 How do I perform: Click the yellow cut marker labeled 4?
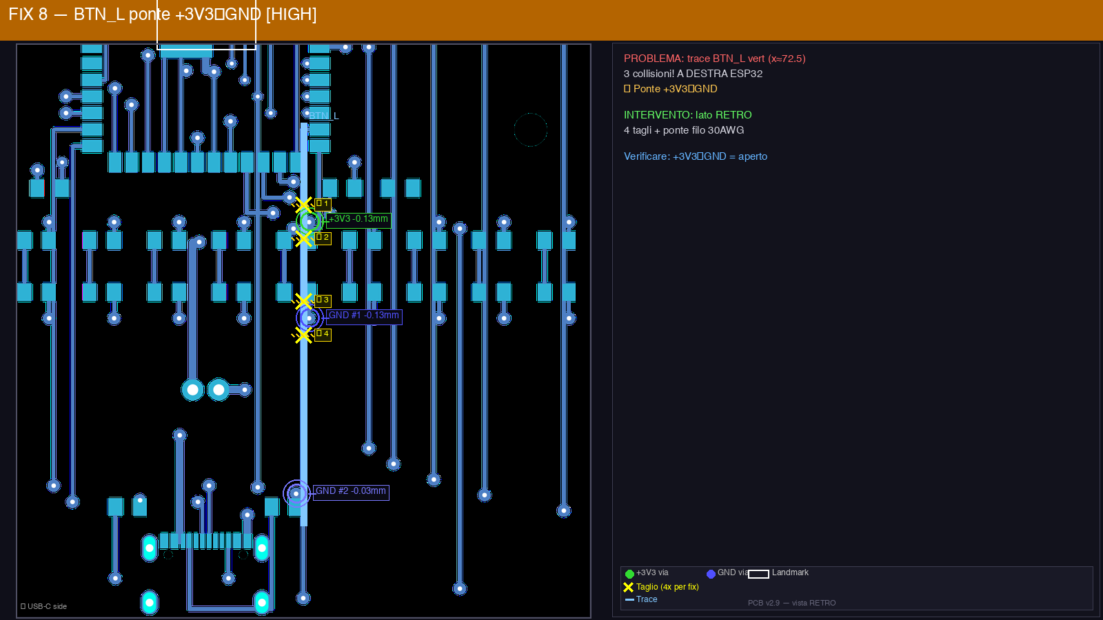303,335
